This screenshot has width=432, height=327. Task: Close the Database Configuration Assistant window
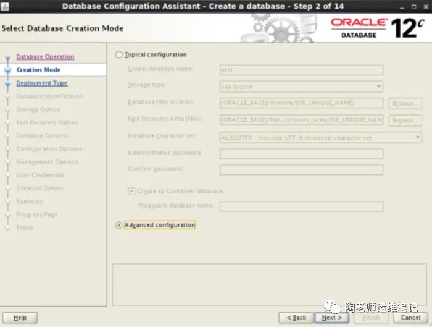pos(426,7)
